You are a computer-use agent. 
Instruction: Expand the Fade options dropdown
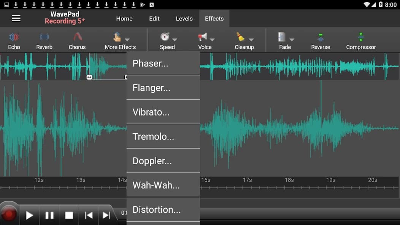point(292,39)
